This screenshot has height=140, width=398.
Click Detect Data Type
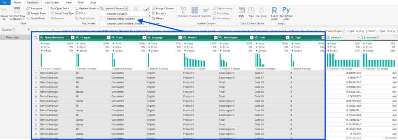62,14
